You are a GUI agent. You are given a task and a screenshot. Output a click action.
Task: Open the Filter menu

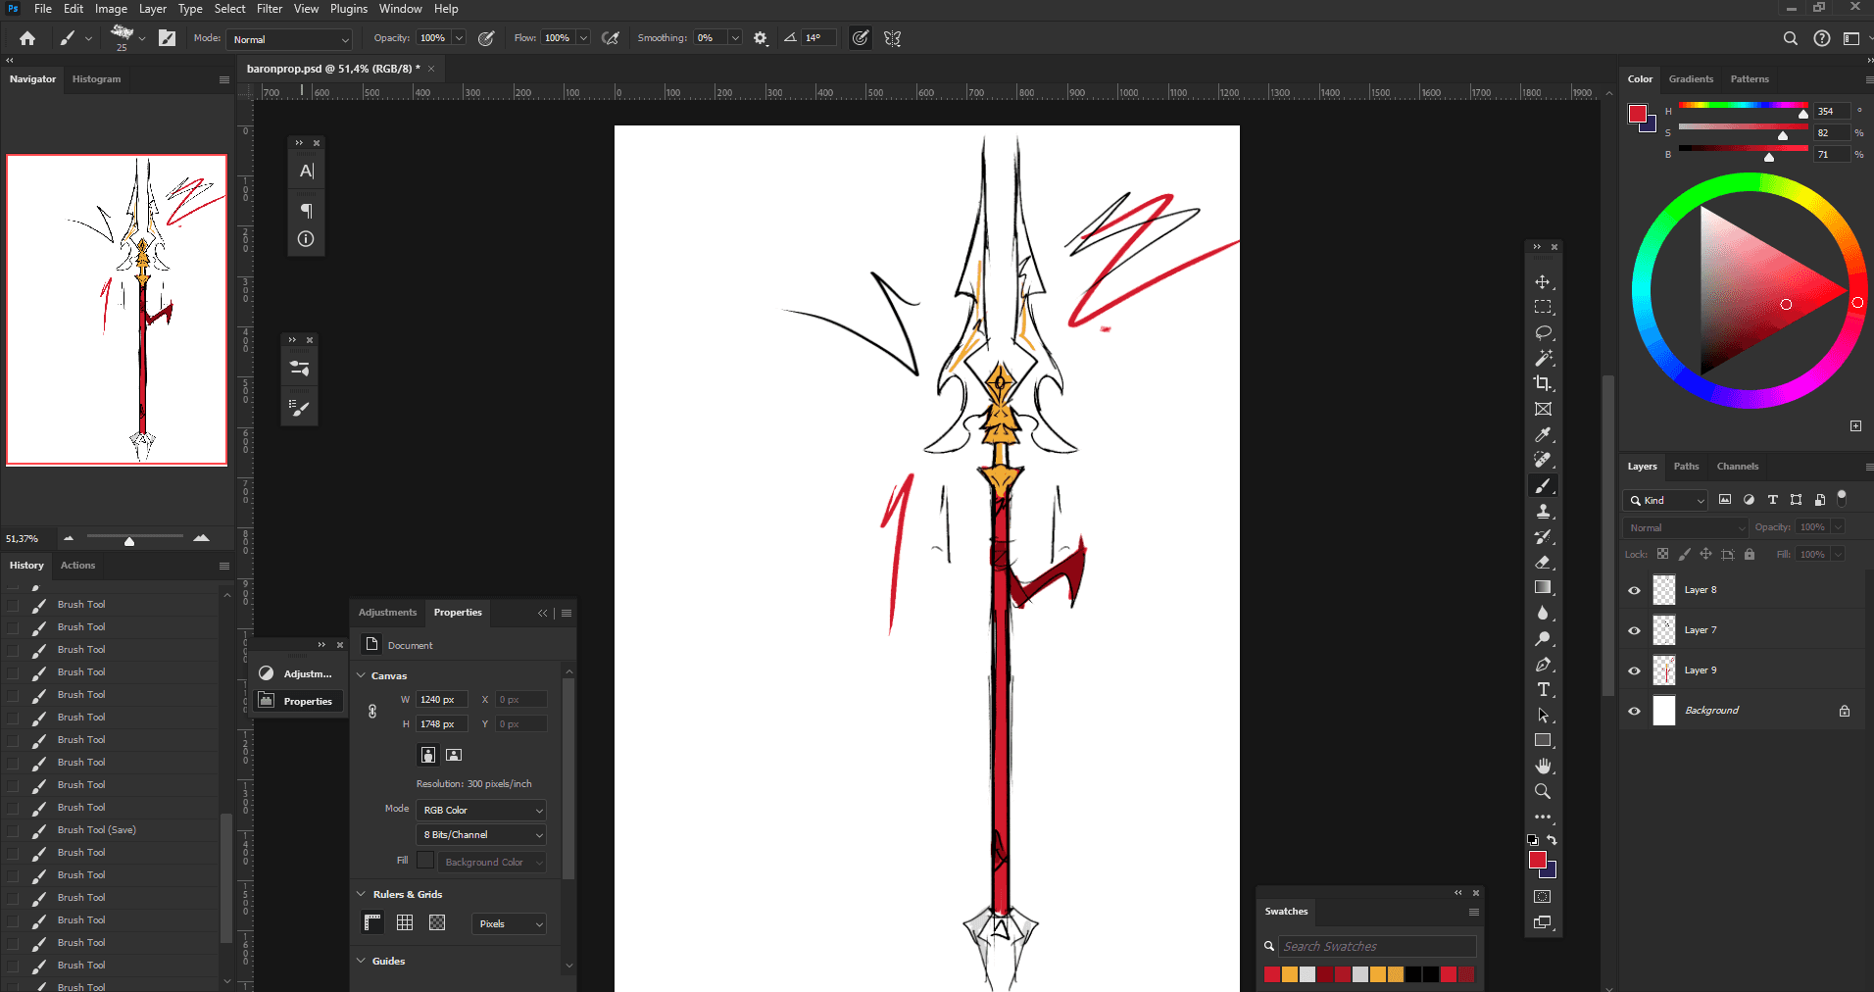tap(270, 9)
